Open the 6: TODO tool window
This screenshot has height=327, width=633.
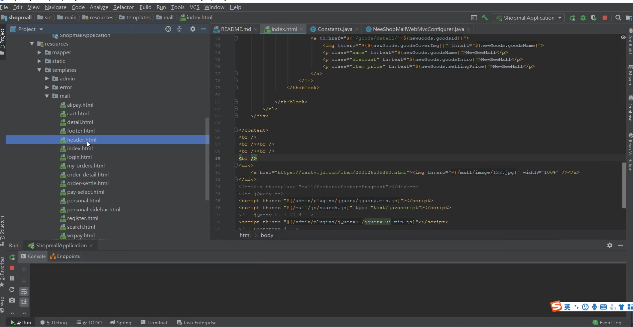click(89, 323)
